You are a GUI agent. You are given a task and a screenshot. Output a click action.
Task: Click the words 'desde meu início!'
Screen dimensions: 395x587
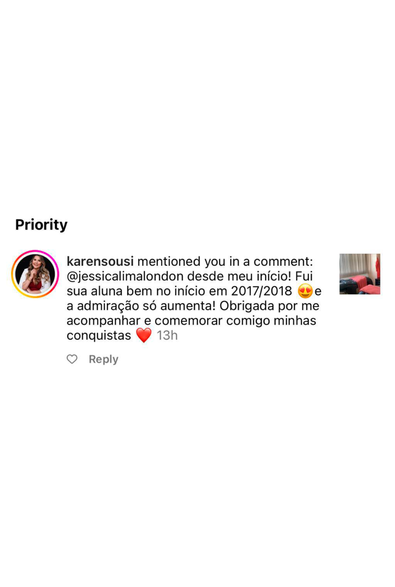(239, 276)
